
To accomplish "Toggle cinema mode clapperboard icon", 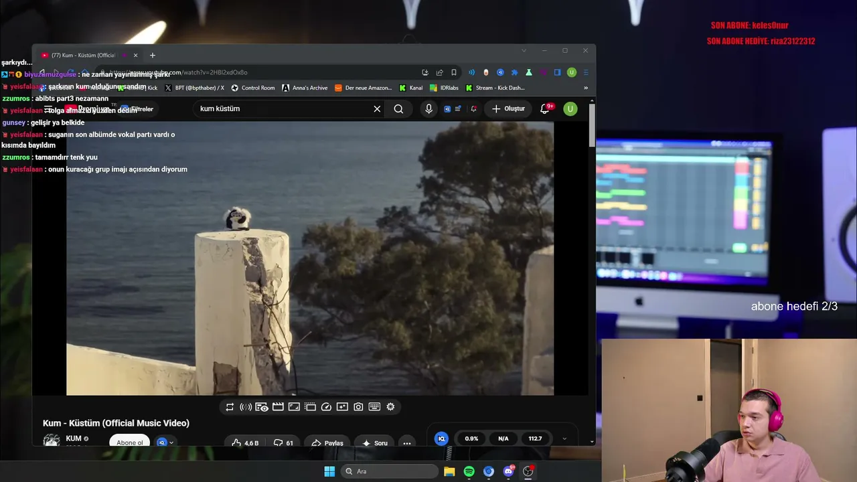I will (278, 407).
